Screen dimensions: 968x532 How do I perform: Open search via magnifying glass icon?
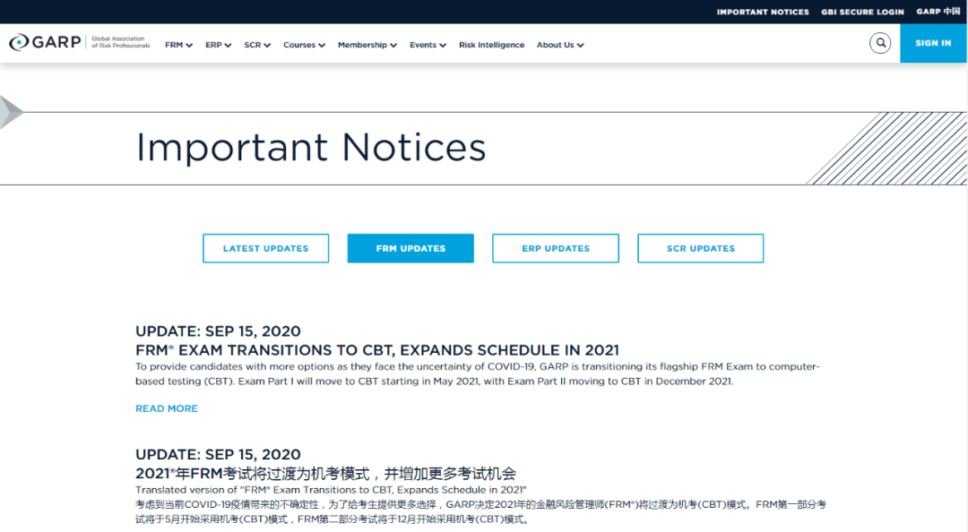pos(880,43)
